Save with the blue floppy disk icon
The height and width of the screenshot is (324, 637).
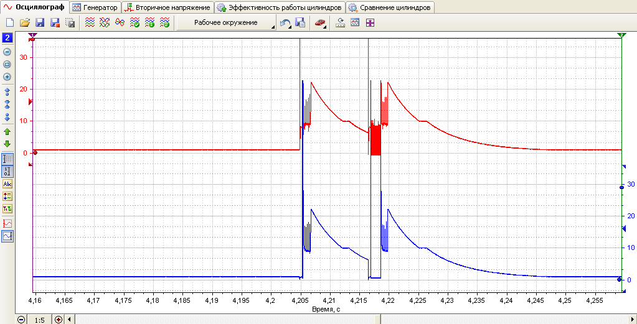coord(40,23)
